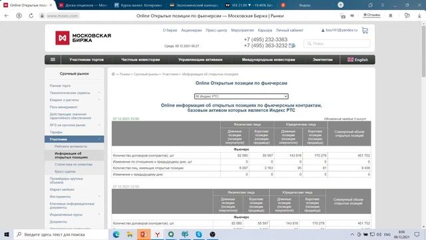Click the www.moex.com address bar
The width and height of the screenshot is (426, 240).
[63, 16]
